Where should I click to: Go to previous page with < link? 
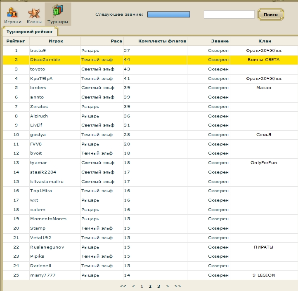(x=133, y=286)
